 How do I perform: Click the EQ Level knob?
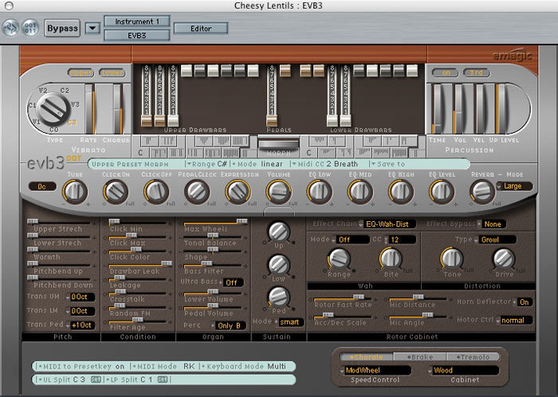click(x=442, y=192)
